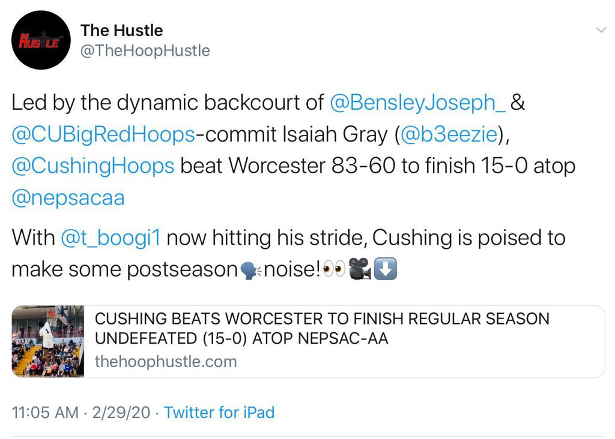Click the movie camera emoji

(360, 270)
